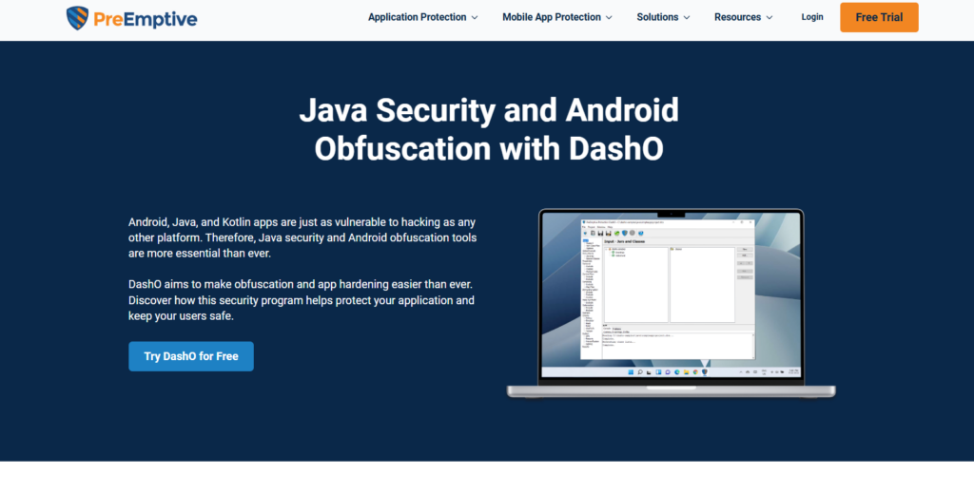
Task: Click the paragraph starting with DashO aims
Action: [302, 300]
